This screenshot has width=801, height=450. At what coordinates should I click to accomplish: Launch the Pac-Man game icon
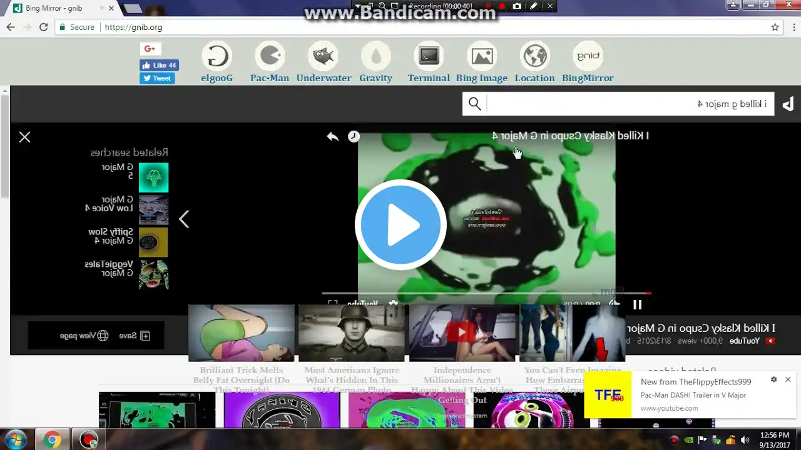270,57
